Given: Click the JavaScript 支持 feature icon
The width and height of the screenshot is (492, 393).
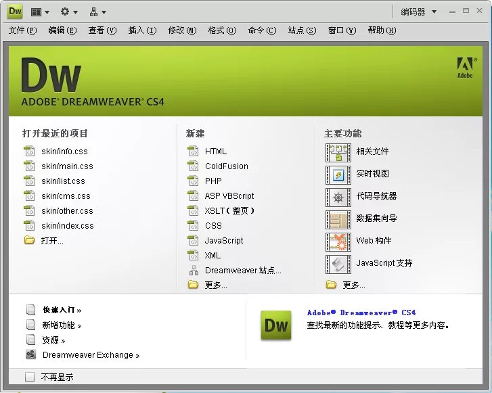Looking at the screenshot, I should (338, 264).
